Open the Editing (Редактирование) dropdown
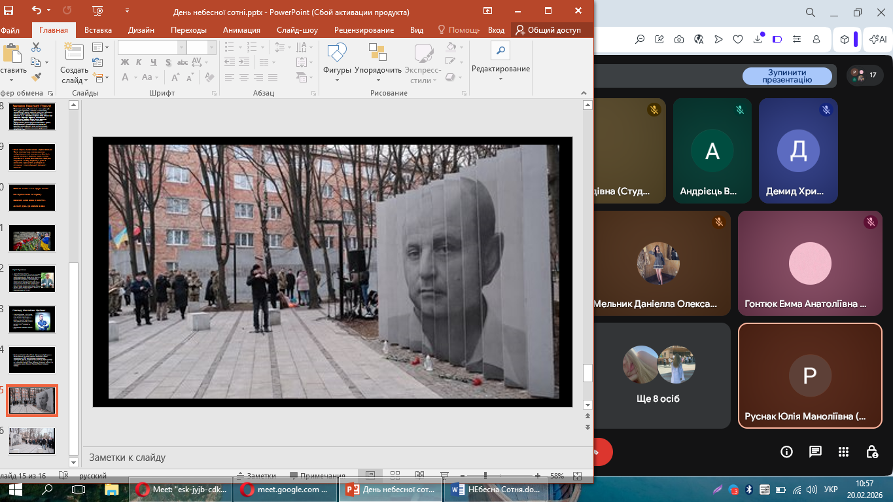 tap(500, 69)
